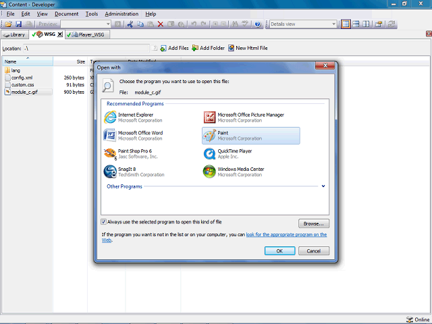Open the Edit menu

pyautogui.click(x=26, y=13)
